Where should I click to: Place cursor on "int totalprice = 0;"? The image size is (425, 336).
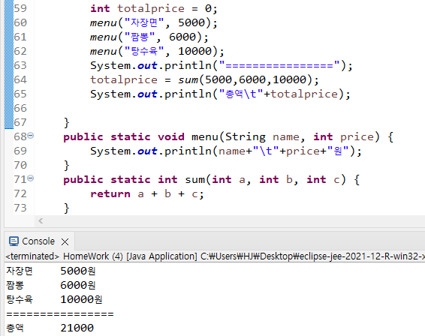154,9
